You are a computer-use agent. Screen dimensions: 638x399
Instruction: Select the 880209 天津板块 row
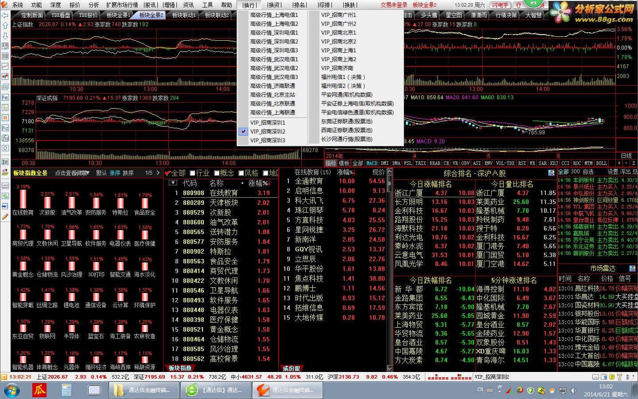[221, 203]
